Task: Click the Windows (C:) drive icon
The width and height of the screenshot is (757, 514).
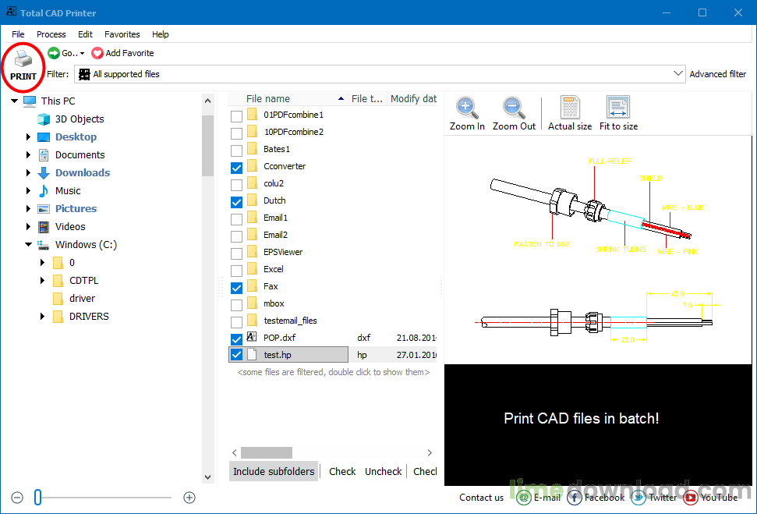Action: (44, 245)
